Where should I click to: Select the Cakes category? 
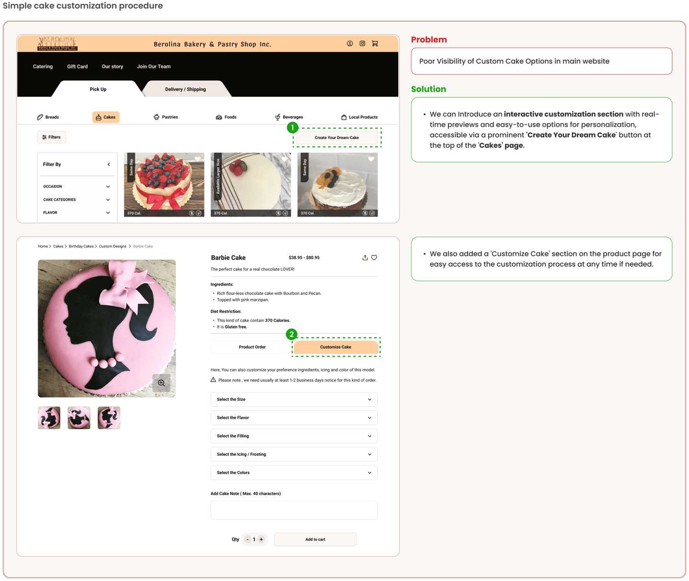click(106, 117)
